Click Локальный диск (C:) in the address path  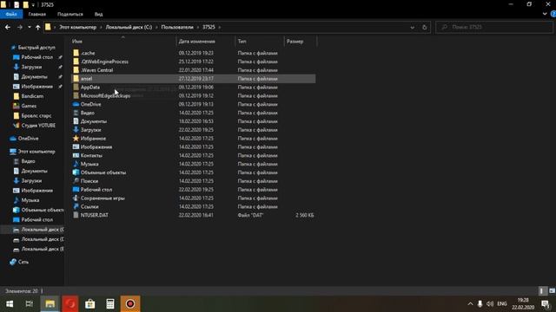(x=129, y=27)
